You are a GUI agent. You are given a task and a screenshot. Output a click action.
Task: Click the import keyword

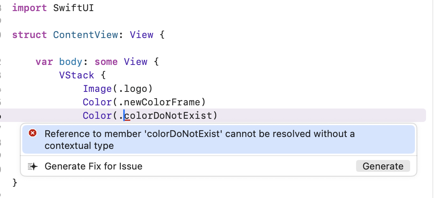(30, 8)
